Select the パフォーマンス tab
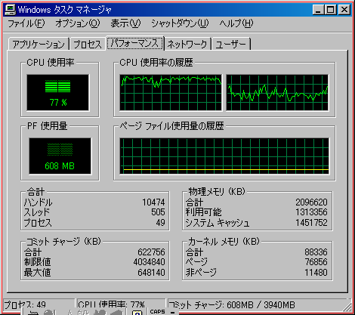Viewport: 355px width, 315px height. point(135,43)
